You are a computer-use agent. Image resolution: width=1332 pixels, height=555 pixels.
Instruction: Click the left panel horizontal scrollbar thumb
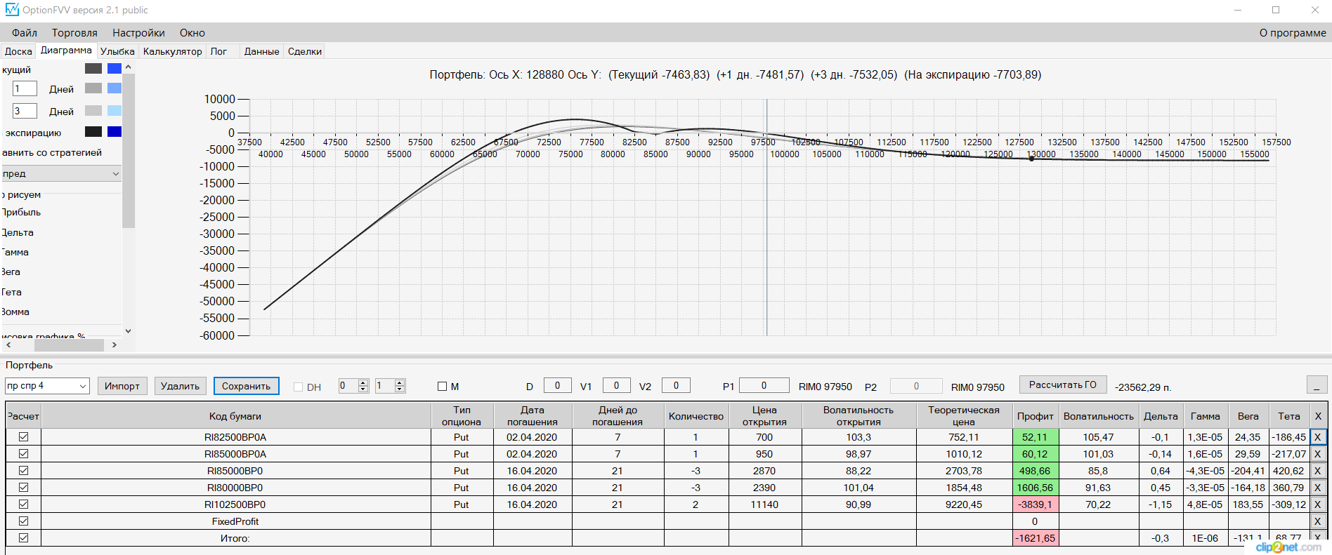tap(69, 345)
